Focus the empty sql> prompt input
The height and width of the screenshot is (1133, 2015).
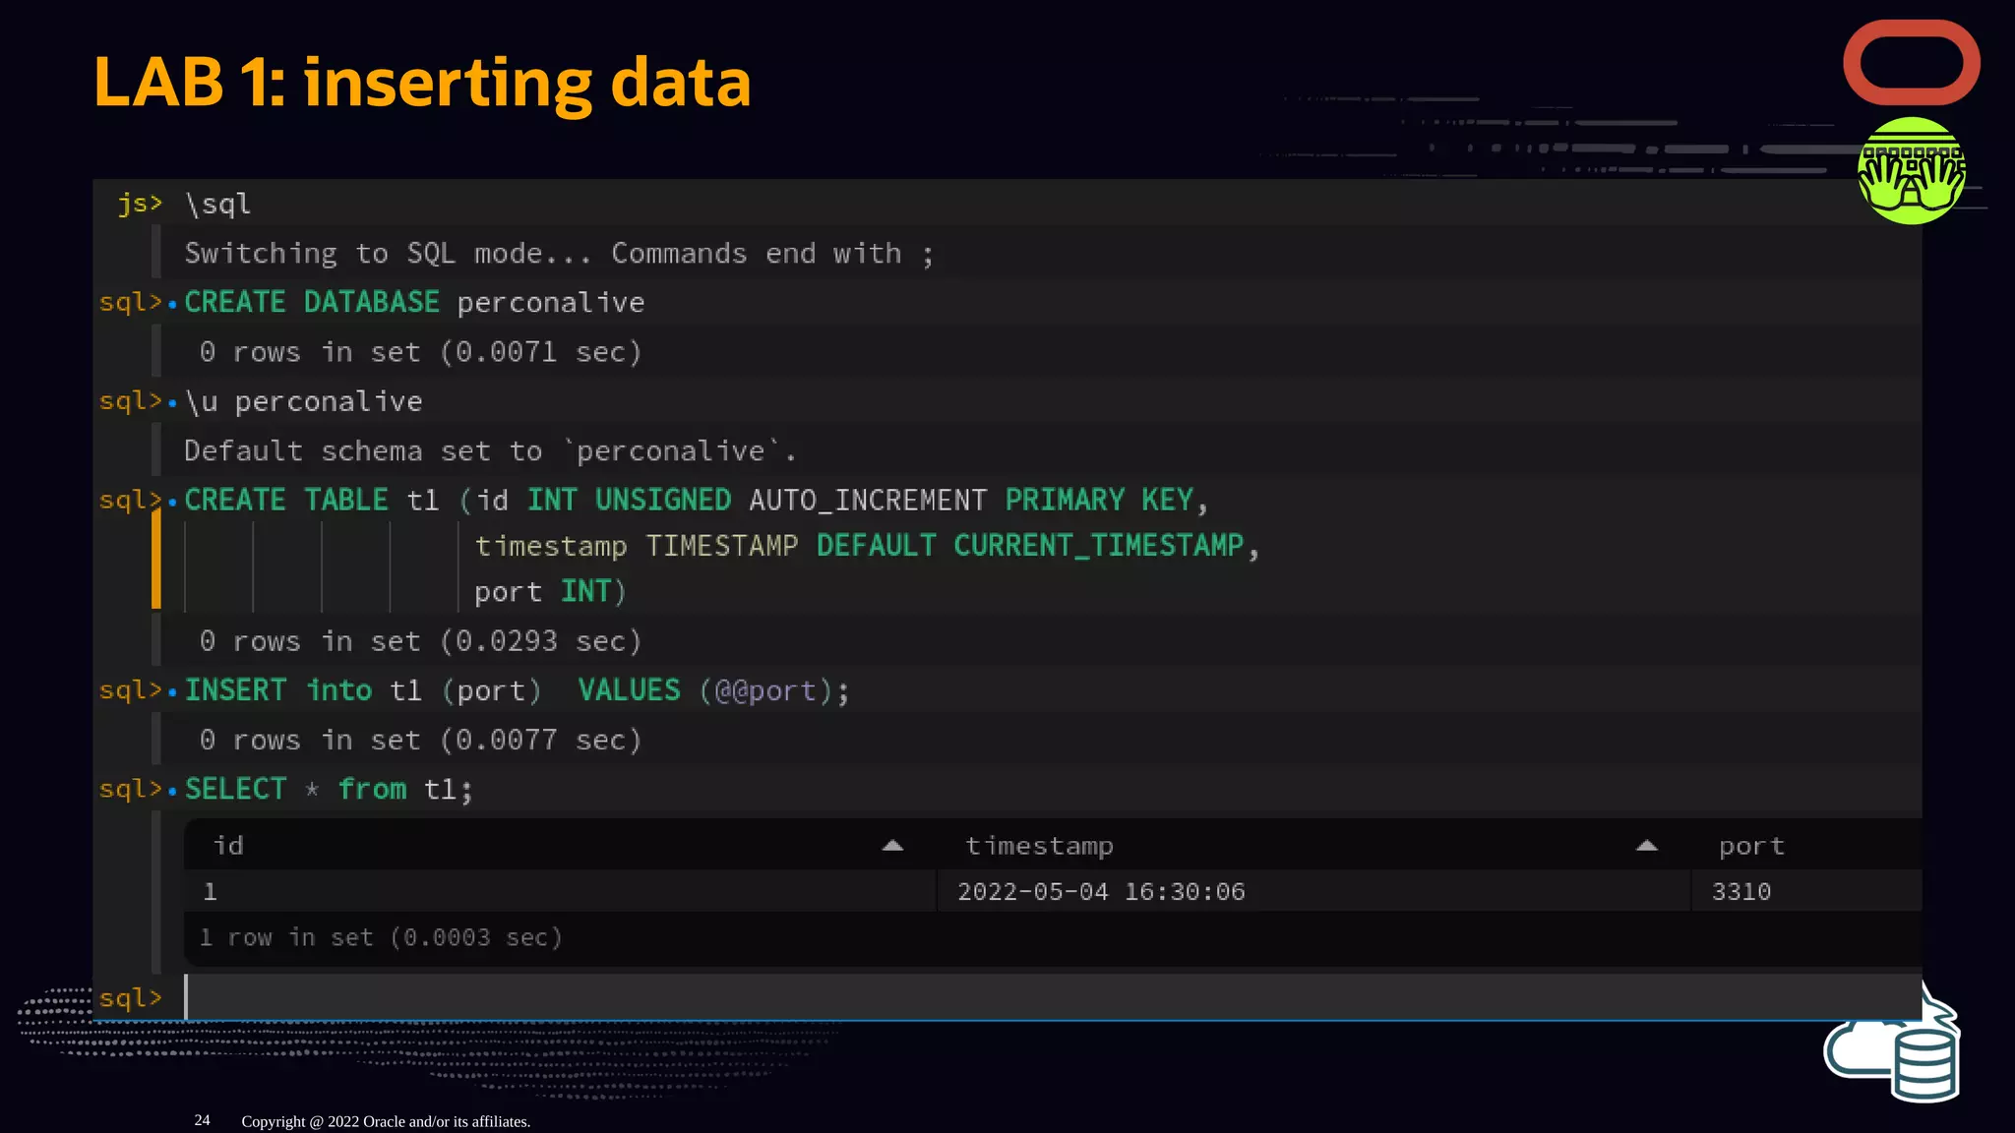[1053, 997]
